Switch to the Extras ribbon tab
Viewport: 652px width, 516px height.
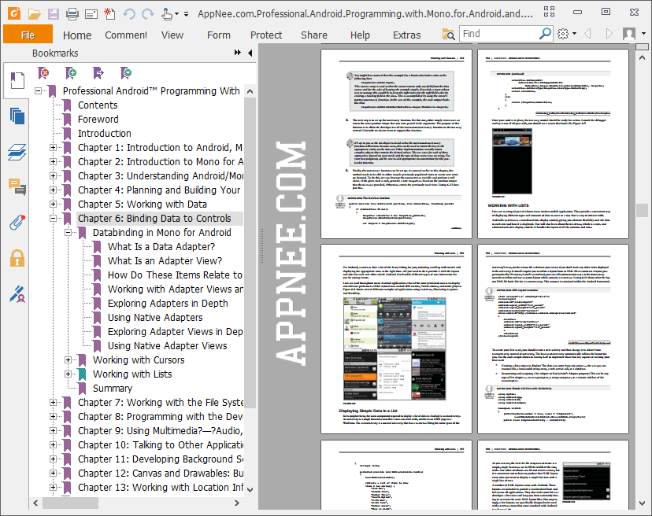(x=406, y=35)
